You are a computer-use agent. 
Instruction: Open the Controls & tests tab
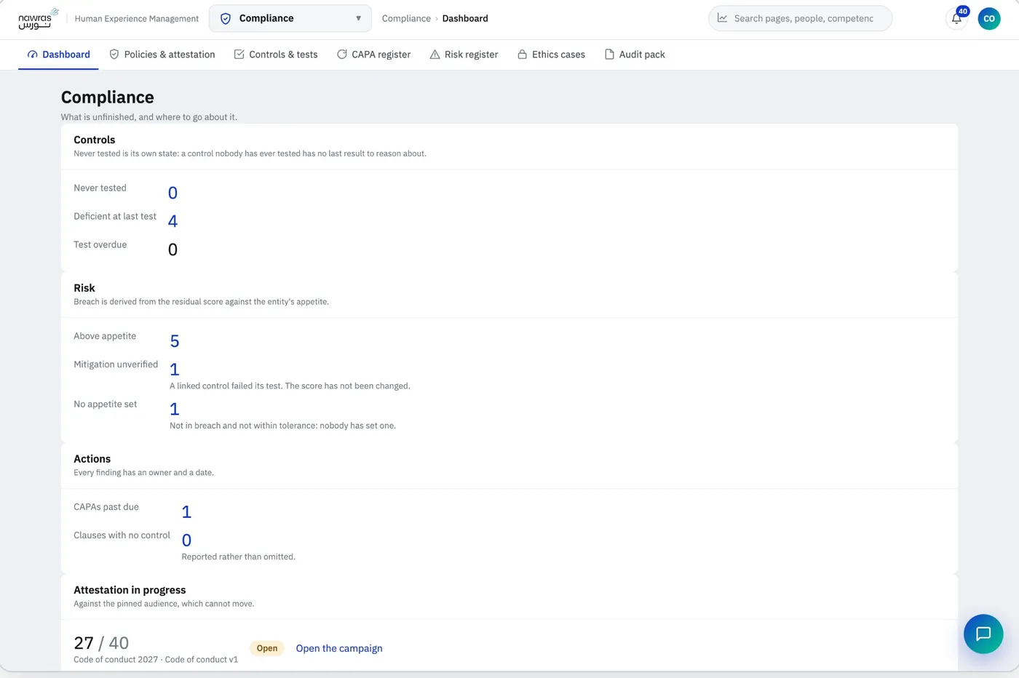point(276,55)
